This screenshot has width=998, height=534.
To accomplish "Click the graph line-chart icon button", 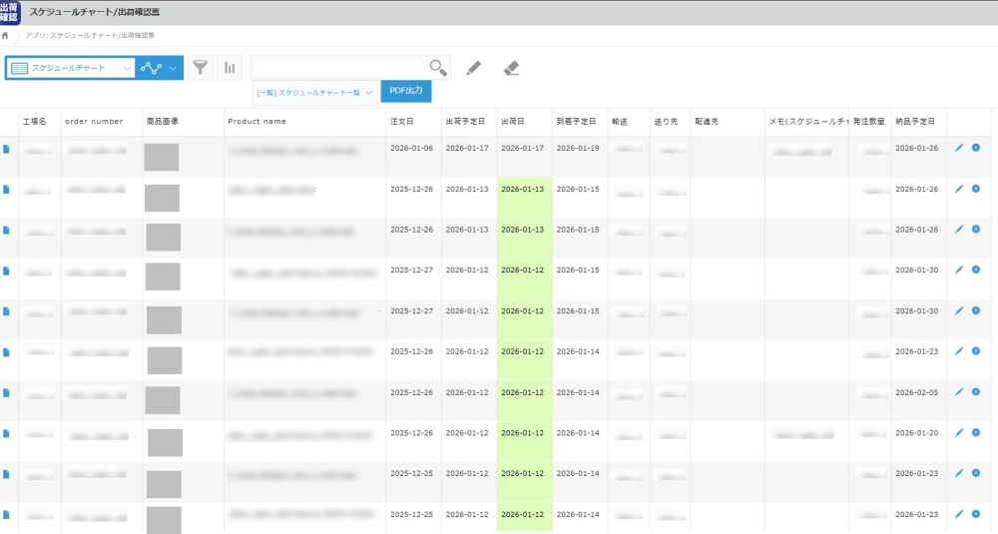I will click(x=152, y=68).
